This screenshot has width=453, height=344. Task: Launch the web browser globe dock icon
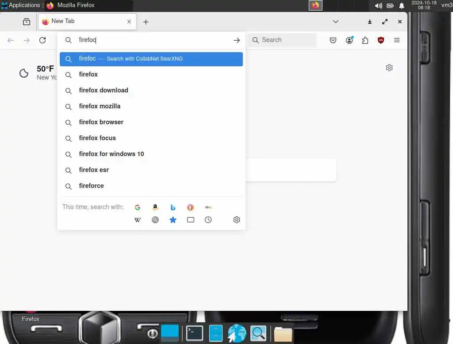coord(237,333)
